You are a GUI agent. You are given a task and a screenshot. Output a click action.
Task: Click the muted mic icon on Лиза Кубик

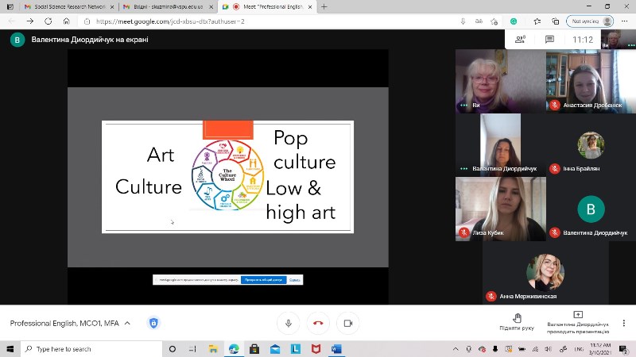464,232
